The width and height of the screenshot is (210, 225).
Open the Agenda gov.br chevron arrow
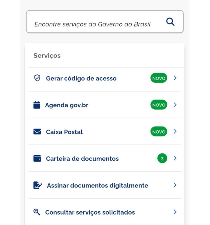point(175,105)
